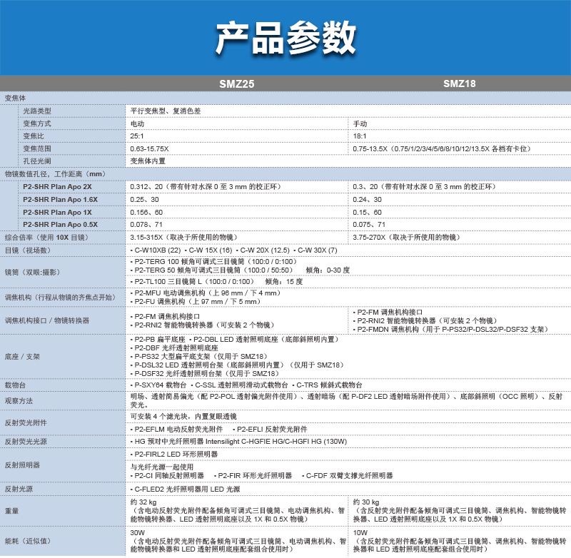571x558 pixels.
Task: Click the 综合倍率 row label
Action: coord(48,237)
